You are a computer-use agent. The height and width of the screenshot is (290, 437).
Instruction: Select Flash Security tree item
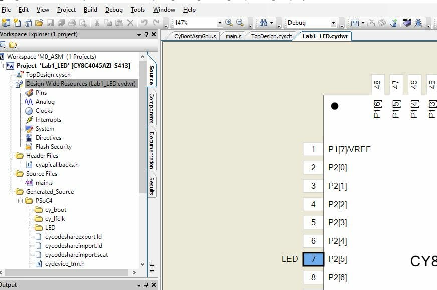[x=54, y=147]
